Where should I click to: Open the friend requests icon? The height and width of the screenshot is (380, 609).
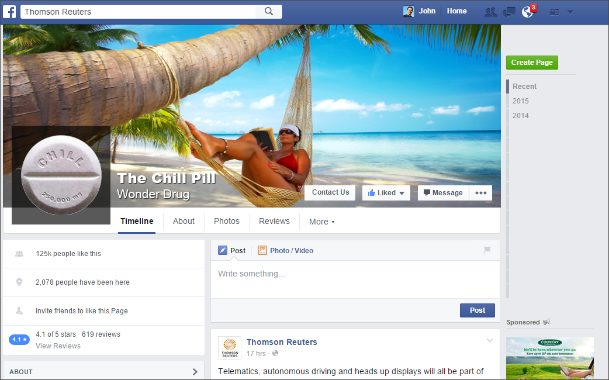490,12
